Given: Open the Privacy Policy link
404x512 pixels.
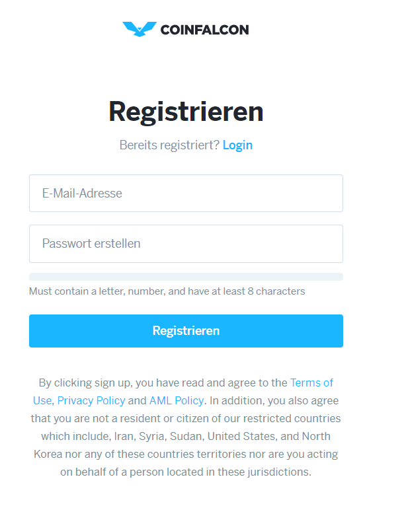Looking at the screenshot, I should pos(91,400).
